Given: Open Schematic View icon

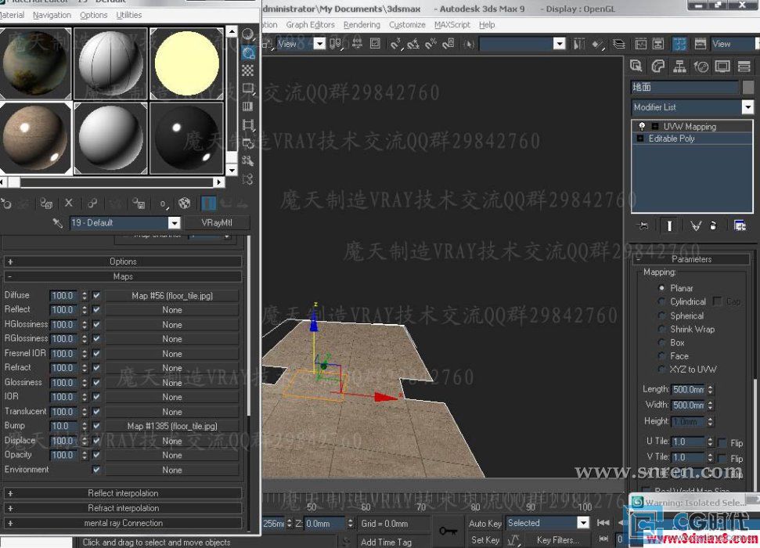Looking at the screenshot, I should coord(658,44).
